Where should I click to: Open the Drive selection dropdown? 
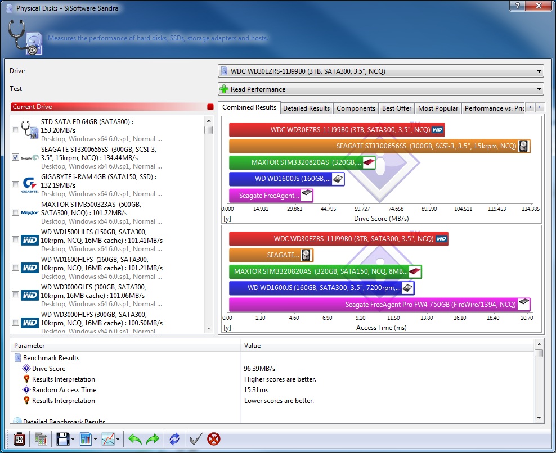click(x=381, y=71)
